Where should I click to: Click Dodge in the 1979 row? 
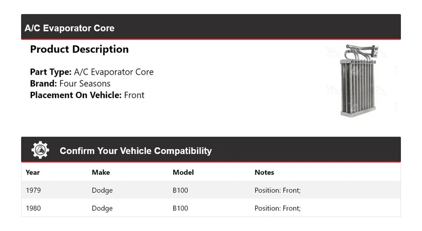click(102, 190)
